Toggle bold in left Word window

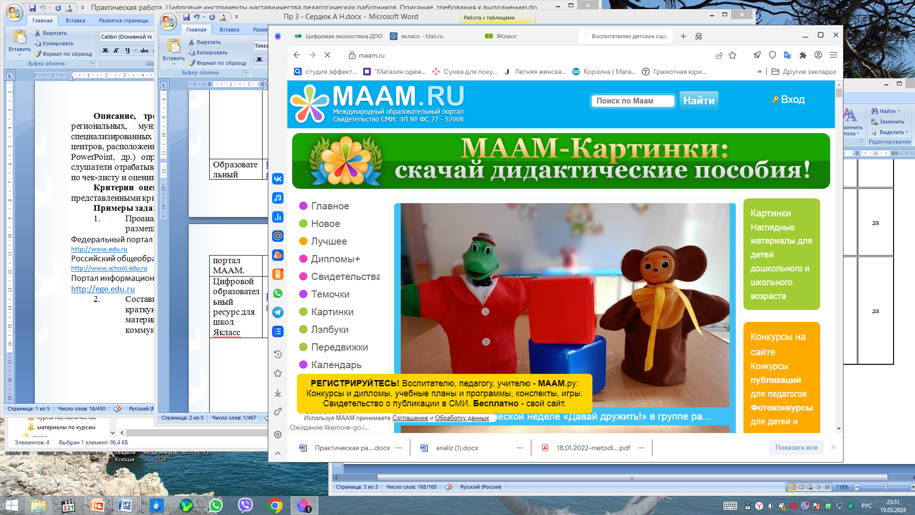pyautogui.click(x=105, y=51)
